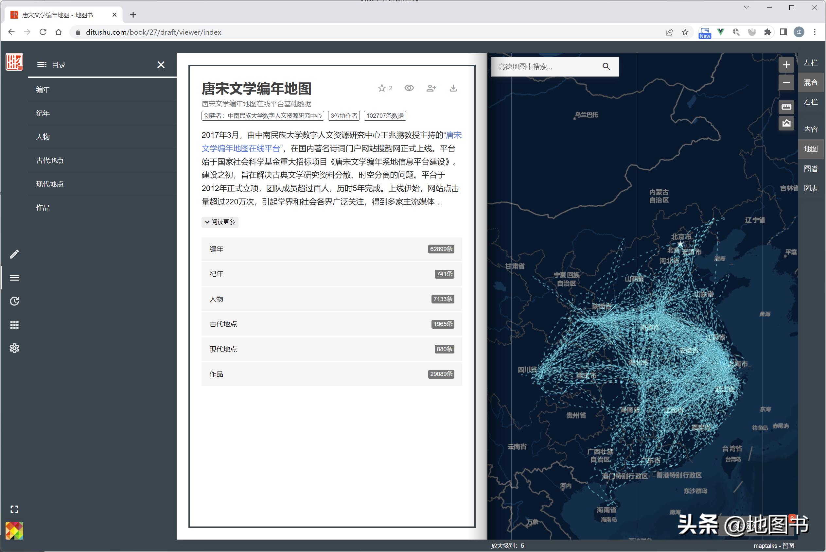The height and width of the screenshot is (552, 826).
Task: Open the settings gear icon
Action: pyautogui.click(x=14, y=348)
